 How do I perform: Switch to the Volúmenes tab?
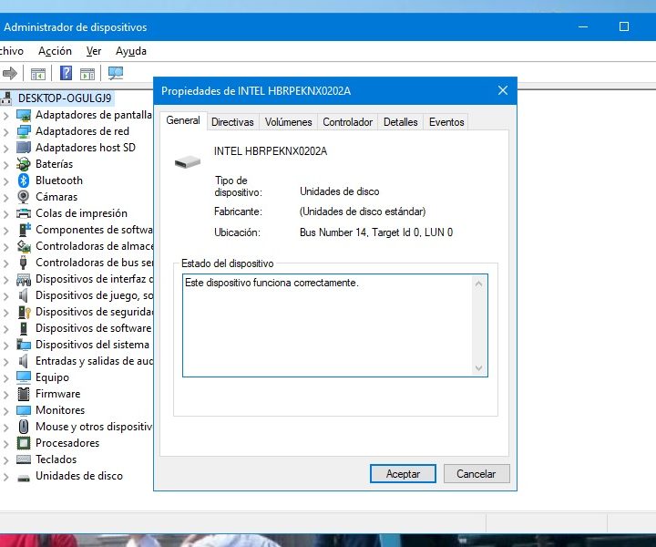[x=288, y=122]
